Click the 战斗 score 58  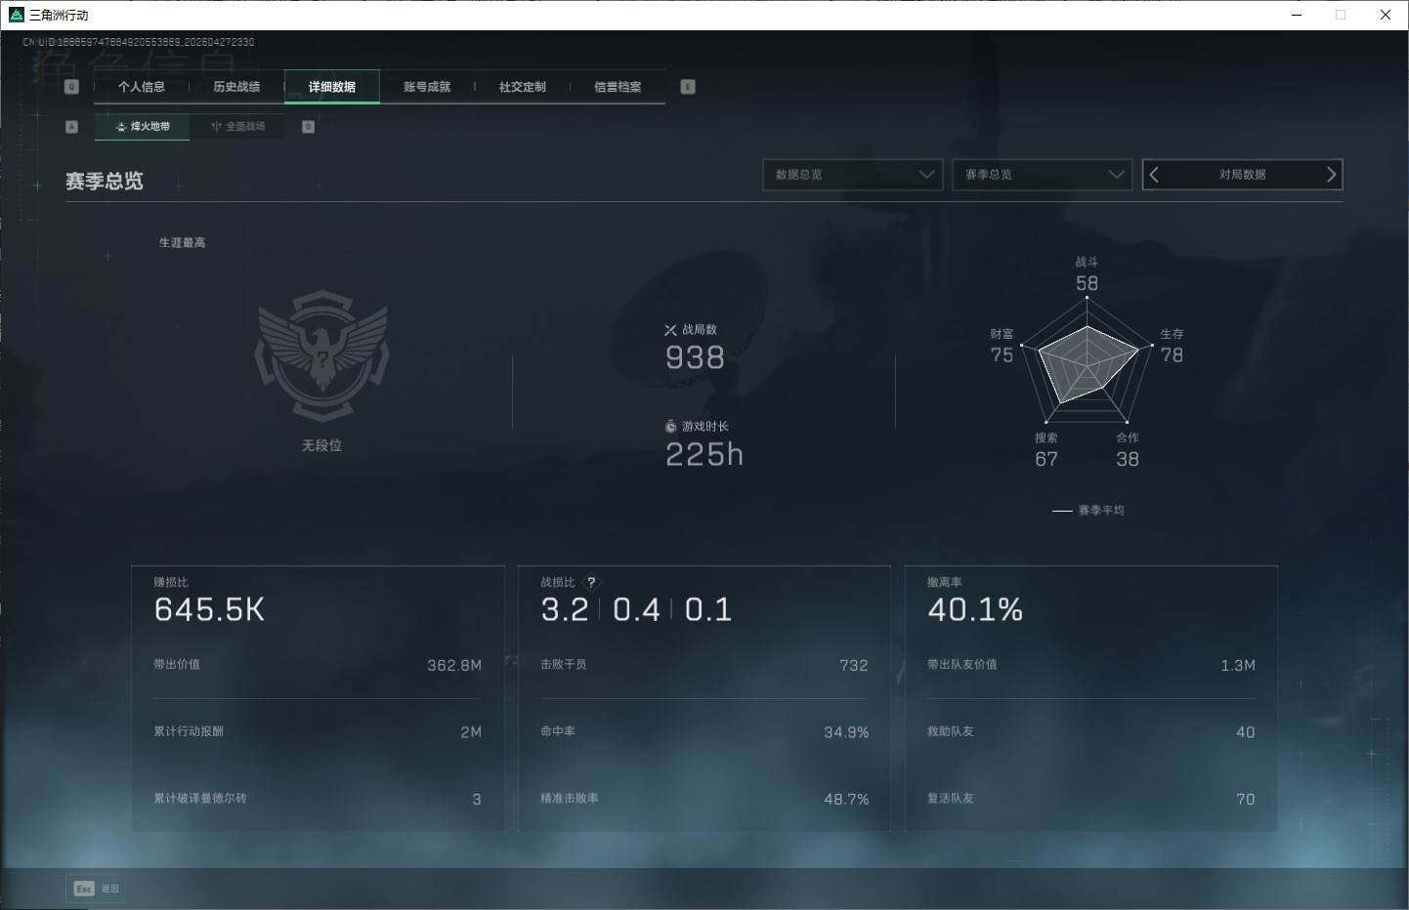click(x=1087, y=284)
